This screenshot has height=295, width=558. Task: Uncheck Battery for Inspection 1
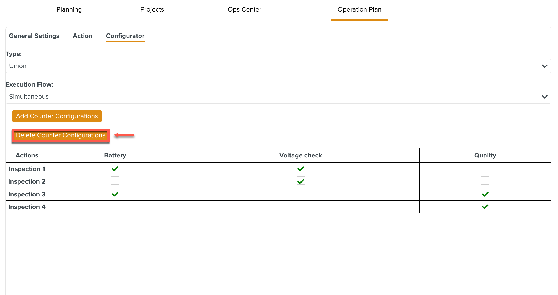tap(115, 168)
